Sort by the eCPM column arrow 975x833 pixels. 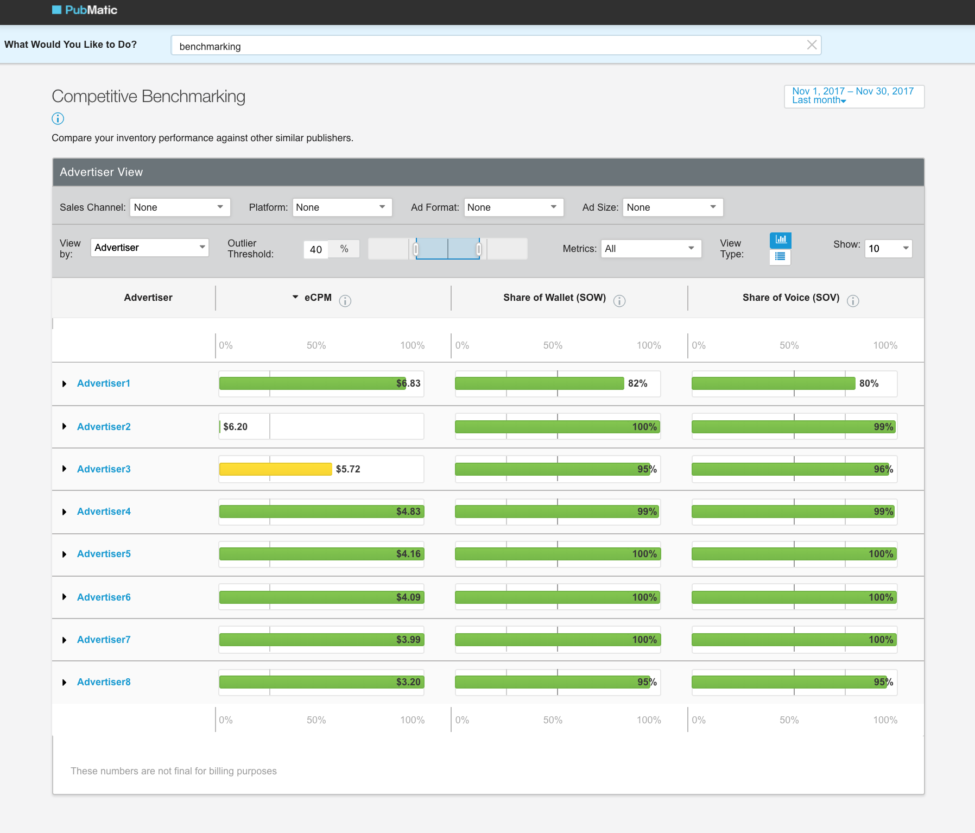click(295, 297)
